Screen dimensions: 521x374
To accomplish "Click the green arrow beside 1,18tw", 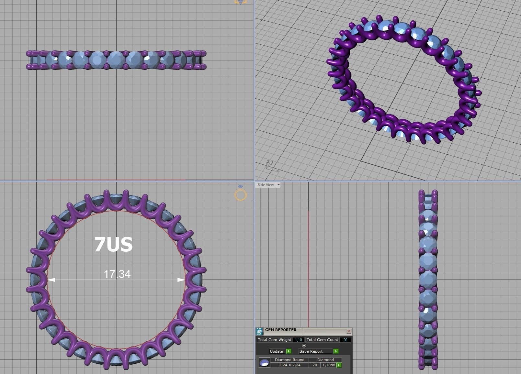I will [339, 365].
